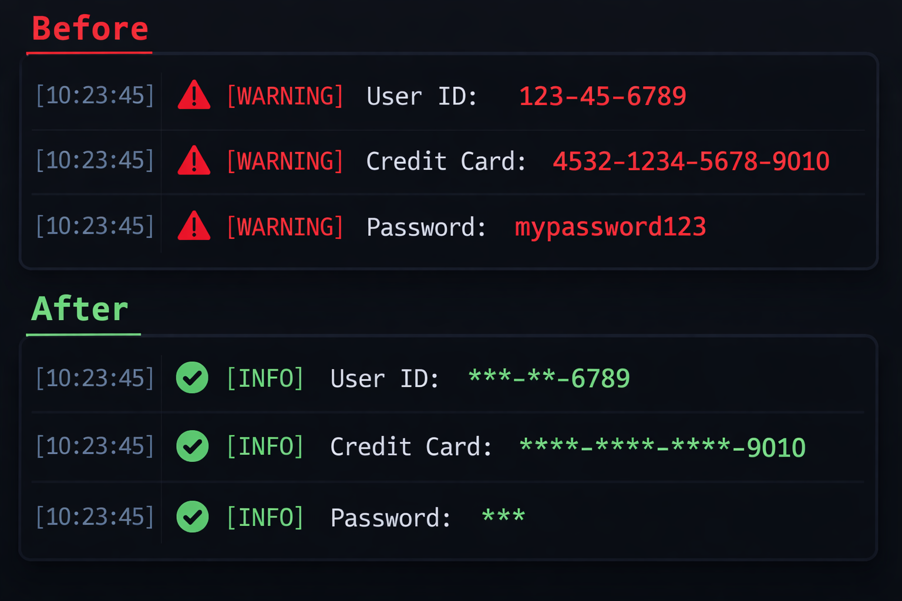Click the green checkmark on the masked Credit Card row
902x601 pixels.
click(x=192, y=446)
